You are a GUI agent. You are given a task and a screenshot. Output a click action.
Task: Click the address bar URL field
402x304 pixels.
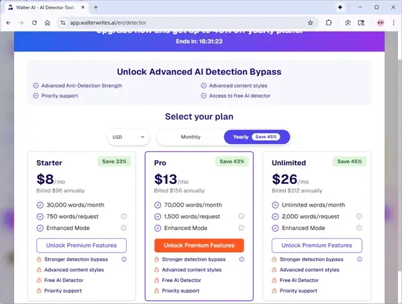(x=180, y=22)
